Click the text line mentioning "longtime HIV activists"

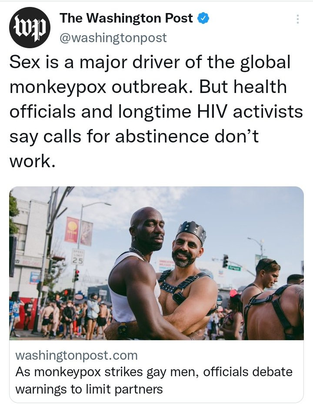click(156, 112)
